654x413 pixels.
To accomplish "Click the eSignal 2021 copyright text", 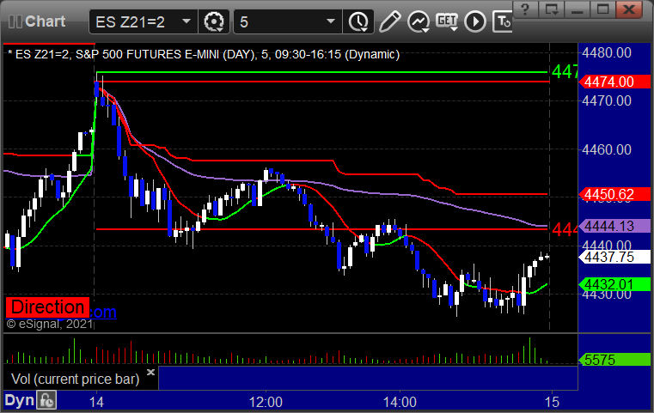I will point(50,324).
